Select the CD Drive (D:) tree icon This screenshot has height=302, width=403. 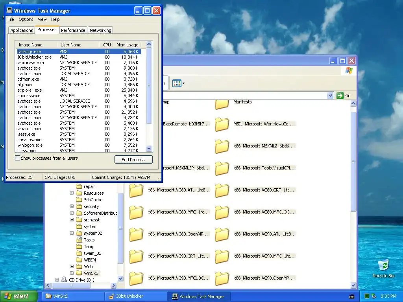point(64,280)
